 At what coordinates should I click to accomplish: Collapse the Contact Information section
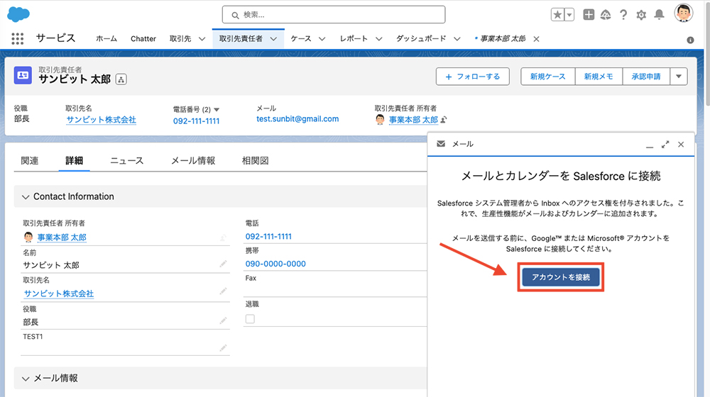coord(26,197)
